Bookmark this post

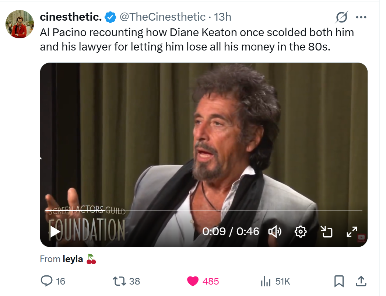click(x=339, y=281)
